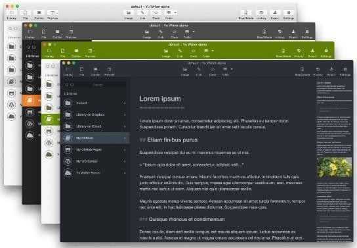Select My GitHub Pages library in front window
Viewport: 357px width, 248px height.
pyautogui.click(x=95, y=150)
